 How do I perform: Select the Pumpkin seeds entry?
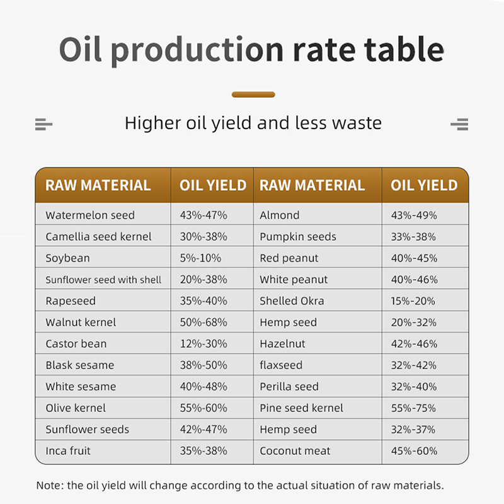298,236
